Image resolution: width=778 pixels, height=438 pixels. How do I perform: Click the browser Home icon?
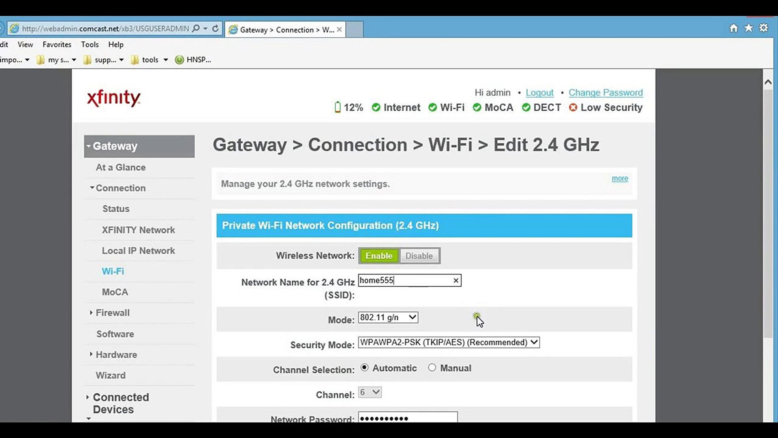(733, 28)
